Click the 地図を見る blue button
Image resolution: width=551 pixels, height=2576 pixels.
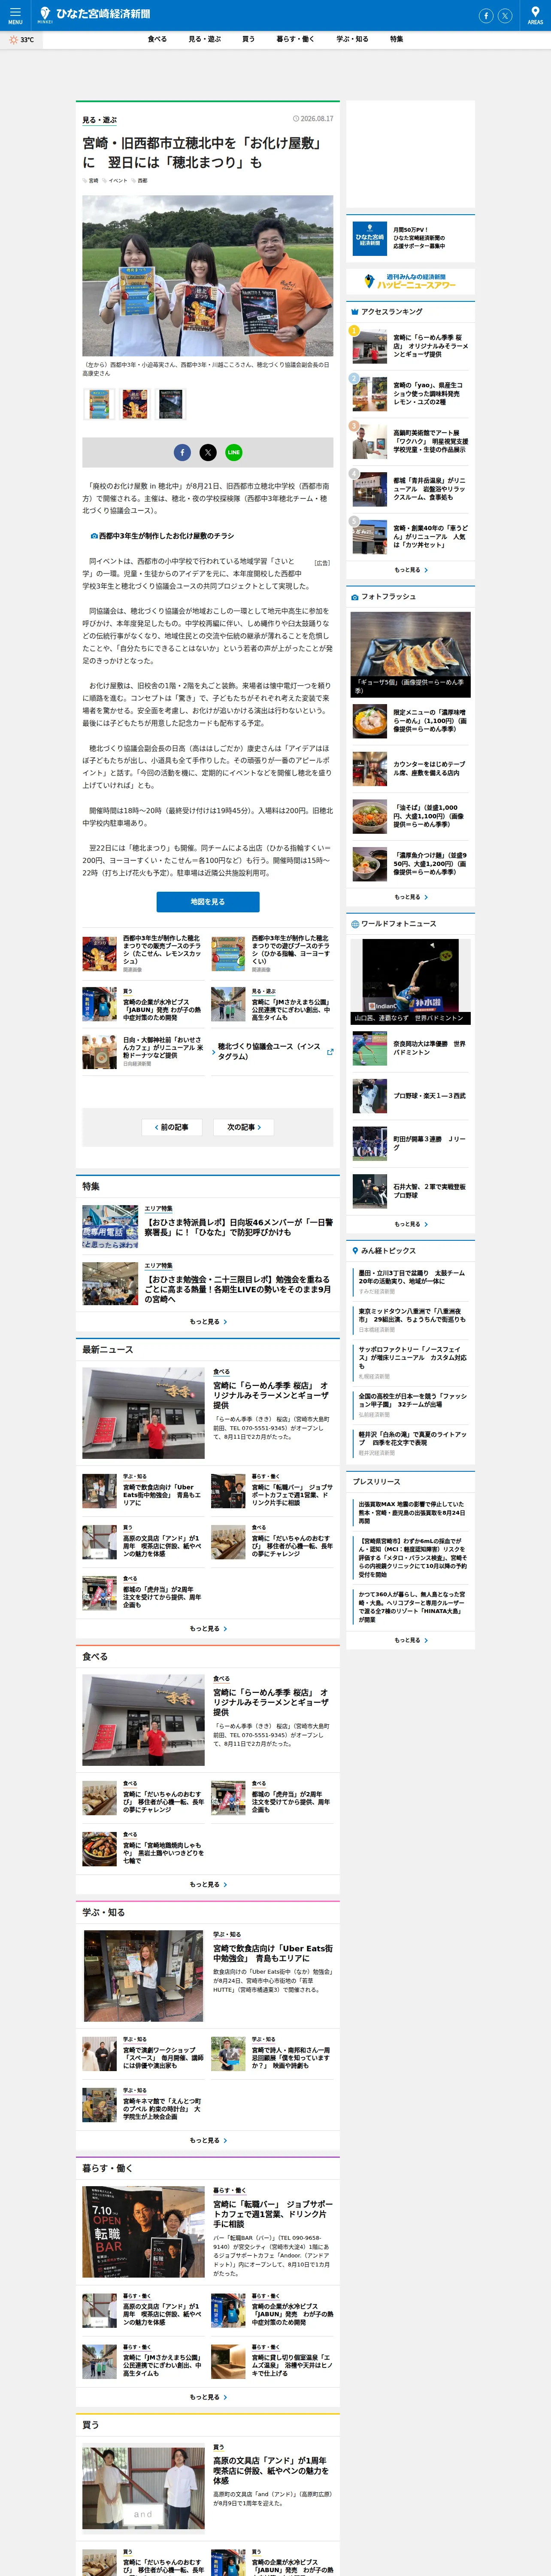coord(208,902)
